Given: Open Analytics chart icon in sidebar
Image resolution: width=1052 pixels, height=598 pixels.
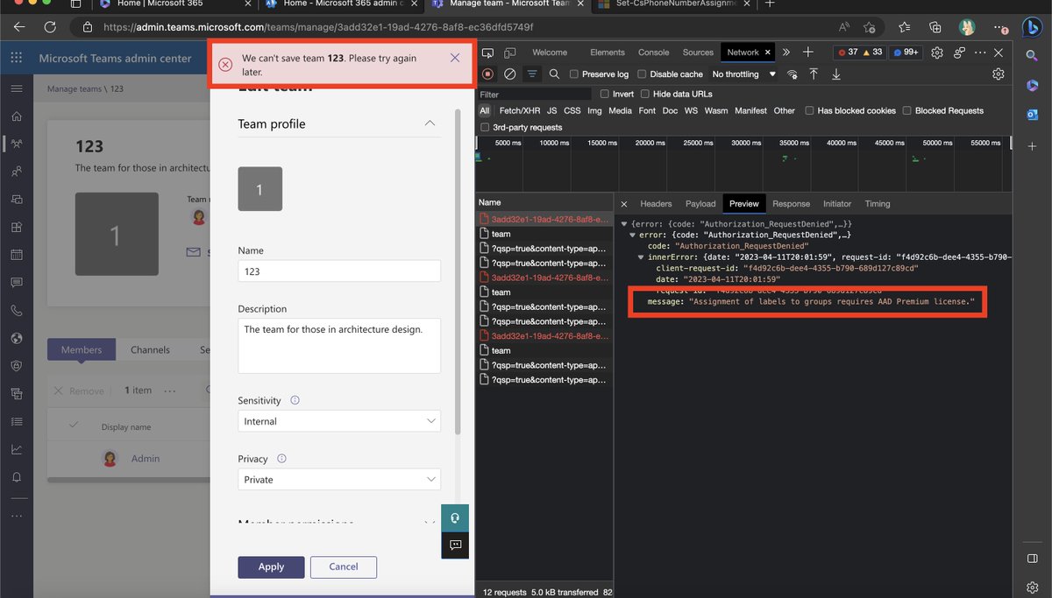Looking at the screenshot, I should (16, 449).
